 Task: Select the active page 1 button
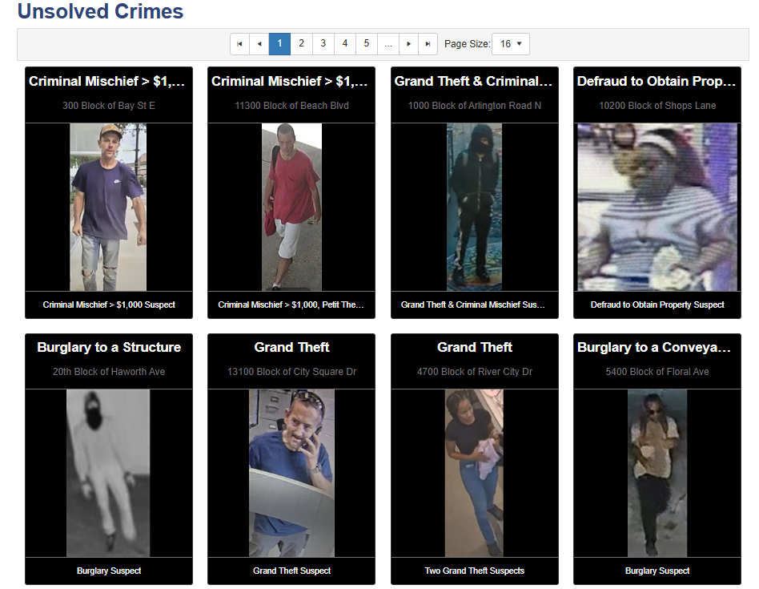tap(279, 44)
